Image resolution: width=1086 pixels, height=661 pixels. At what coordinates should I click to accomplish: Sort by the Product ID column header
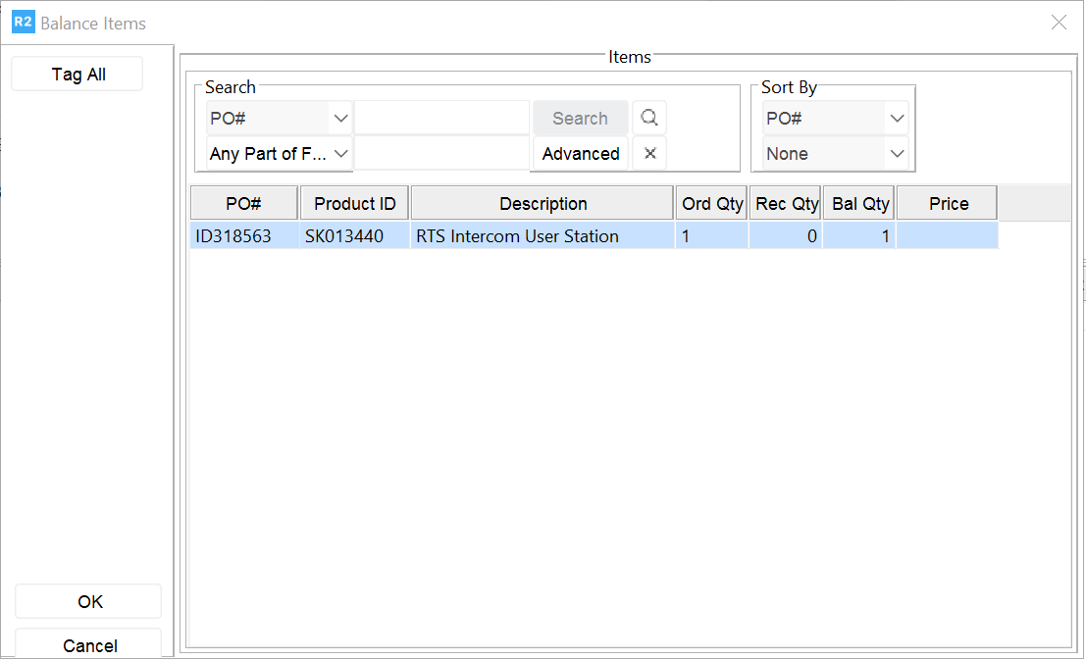pyautogui.click(x=354, y=204)
